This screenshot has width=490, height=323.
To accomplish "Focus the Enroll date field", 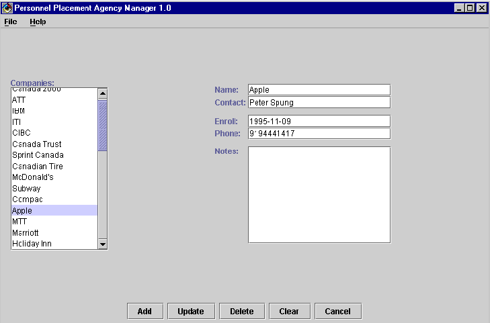I will point(319,121).
